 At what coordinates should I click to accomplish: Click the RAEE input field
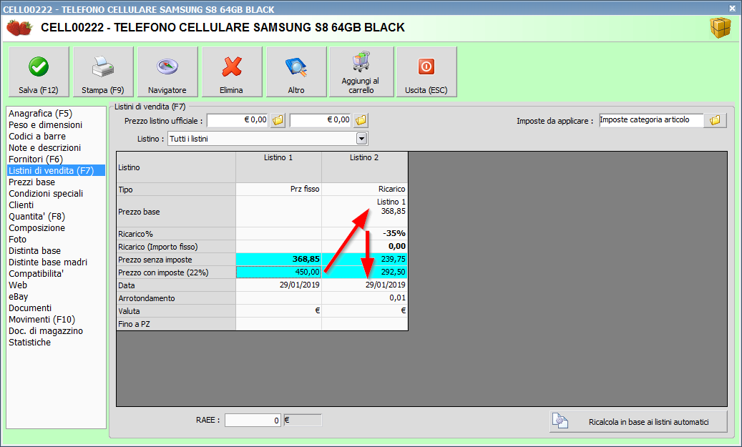click(253, 421)
